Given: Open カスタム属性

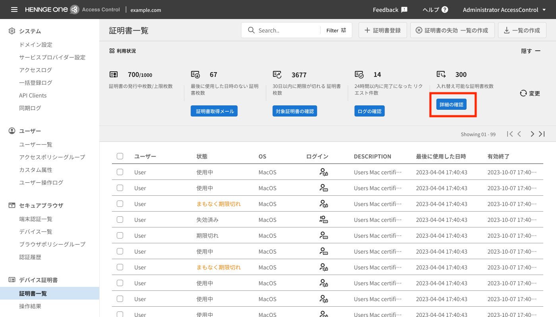Looking at the screenshot, I should click(x=36, y=170).
